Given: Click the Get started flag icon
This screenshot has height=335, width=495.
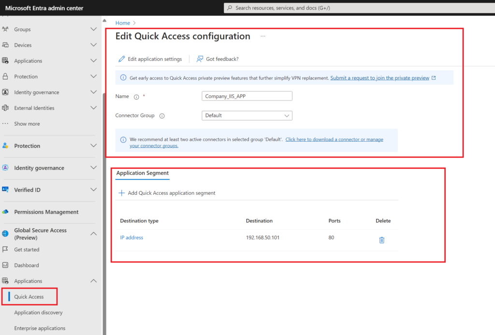Looking at the screenshot, I should pos(5,249).
